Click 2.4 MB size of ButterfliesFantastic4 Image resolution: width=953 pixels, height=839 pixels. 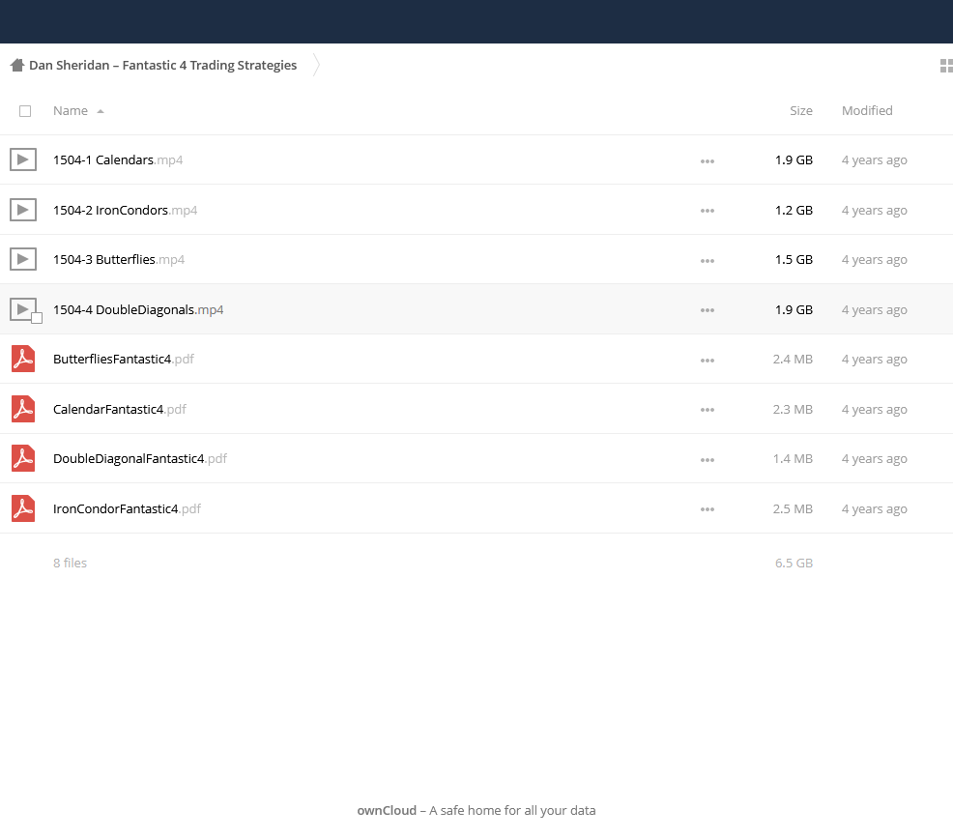(793, 360)
